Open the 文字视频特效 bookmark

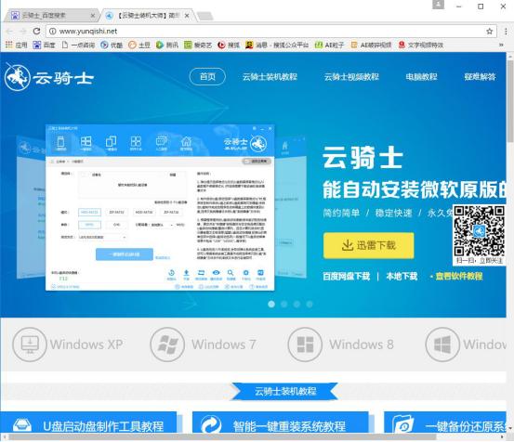421,45
